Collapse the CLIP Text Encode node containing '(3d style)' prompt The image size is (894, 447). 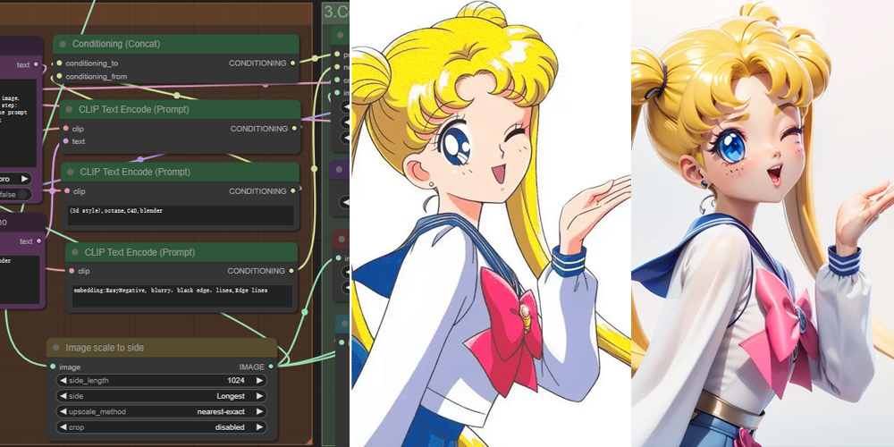71,172
